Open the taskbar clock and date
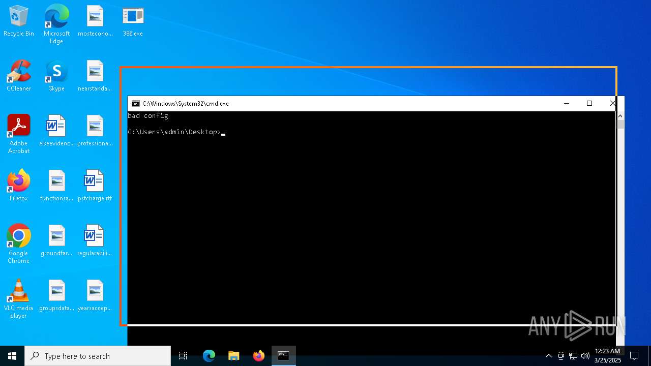The height and width of the screenshot is (366, 651). pos(608,356)
